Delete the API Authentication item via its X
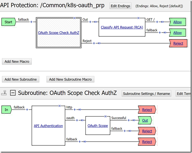The height and width of the screenshot is (153, 192). (x=59, y=106)
